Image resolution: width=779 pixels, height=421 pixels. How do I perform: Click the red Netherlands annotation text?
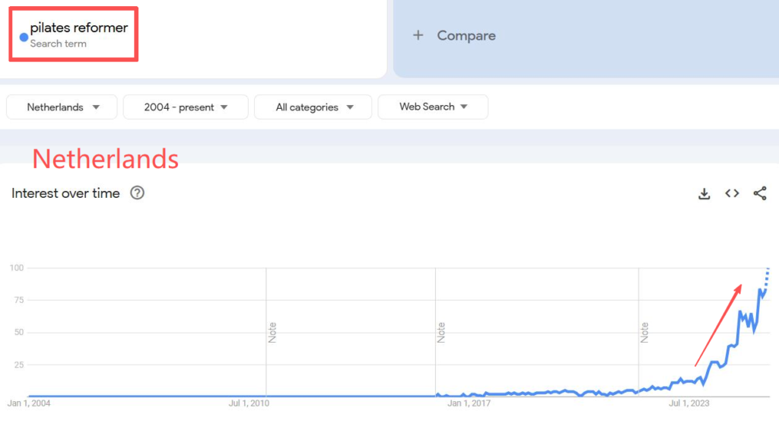click(105, 159)
